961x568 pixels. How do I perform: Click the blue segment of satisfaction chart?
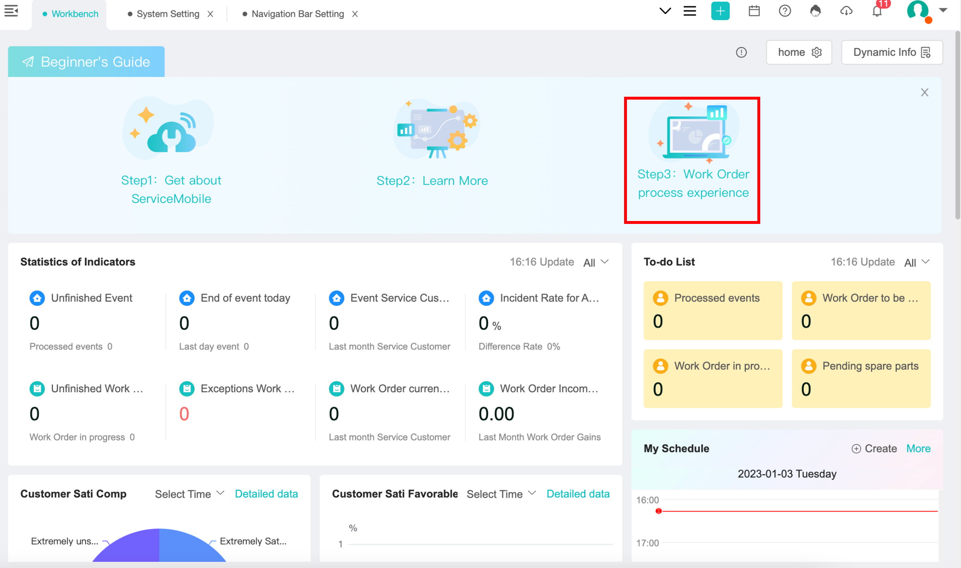(185, 547)
